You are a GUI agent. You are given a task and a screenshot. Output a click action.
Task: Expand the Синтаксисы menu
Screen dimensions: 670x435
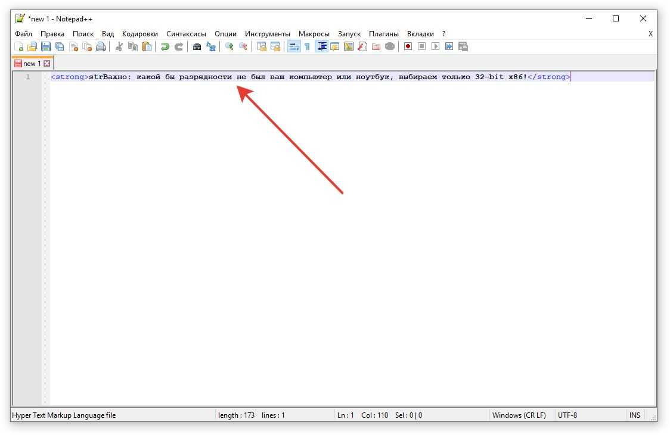[186, 34]
